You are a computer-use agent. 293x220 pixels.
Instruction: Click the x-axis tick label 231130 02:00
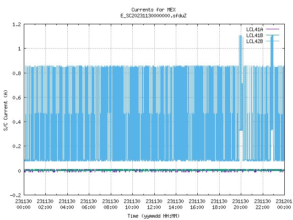45,204
